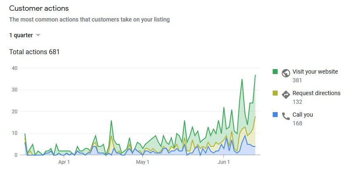
Task: Select the Visit your website legend label
Action: tap(315, 72)
